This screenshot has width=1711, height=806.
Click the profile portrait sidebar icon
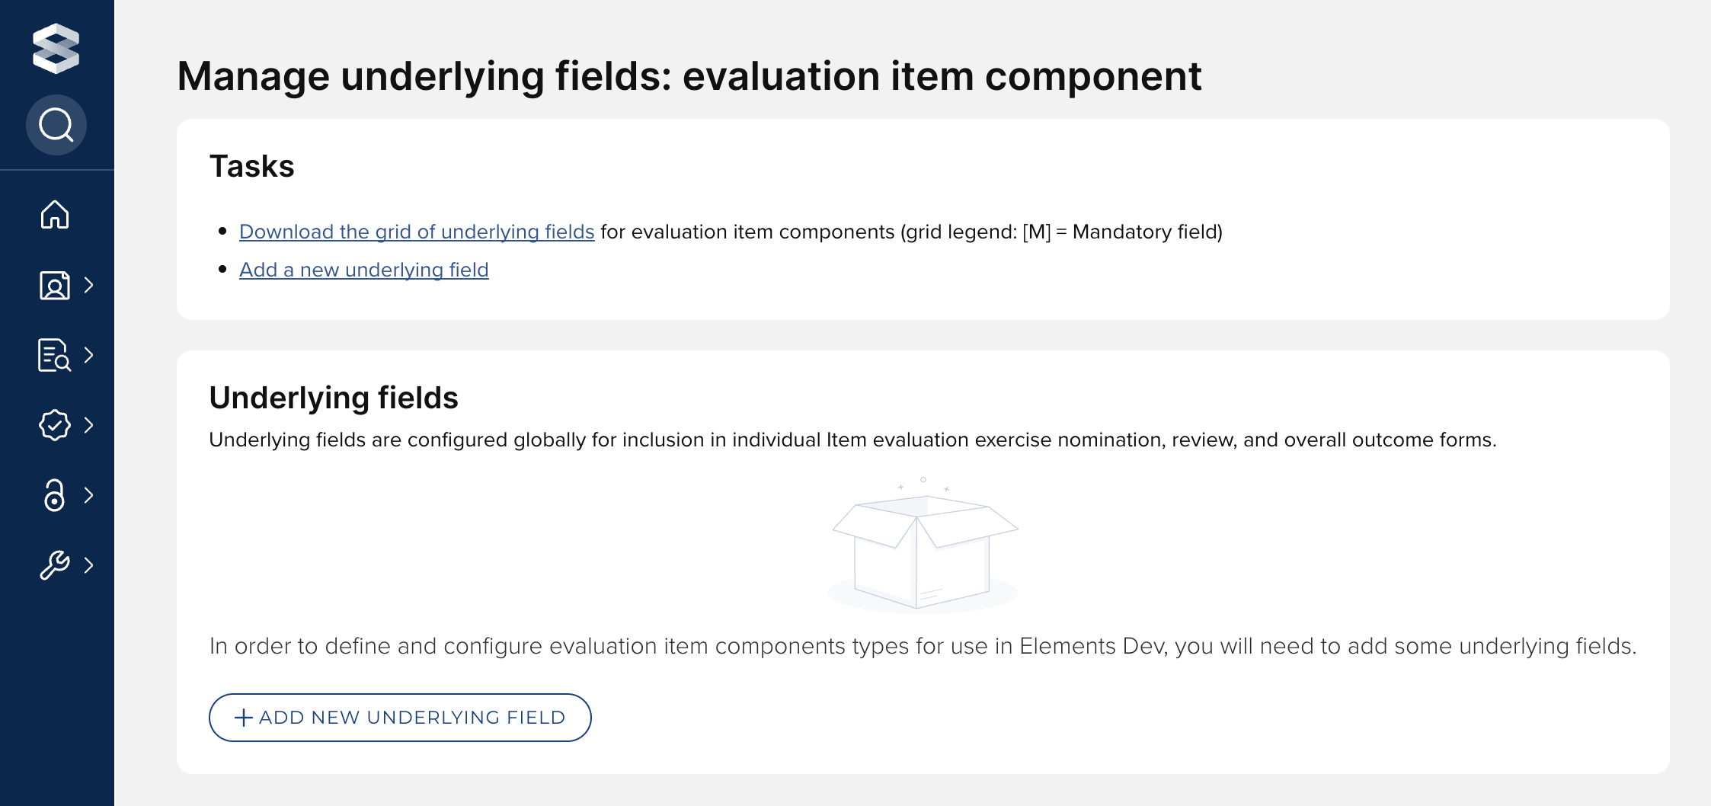(x=55, y=286)
